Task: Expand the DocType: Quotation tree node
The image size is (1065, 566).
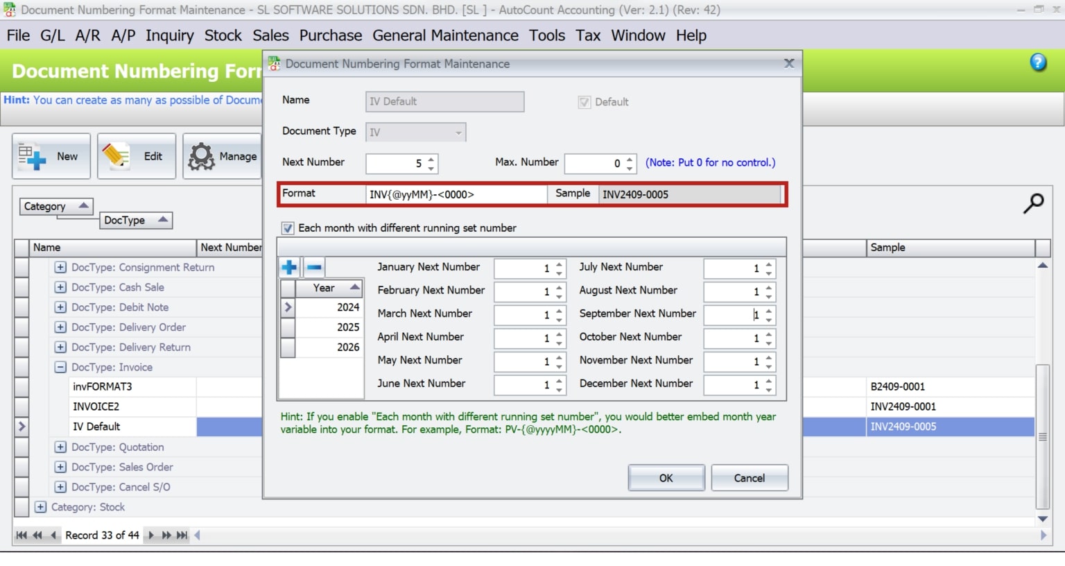Action: pyautogui.click(x=60, y=447)
